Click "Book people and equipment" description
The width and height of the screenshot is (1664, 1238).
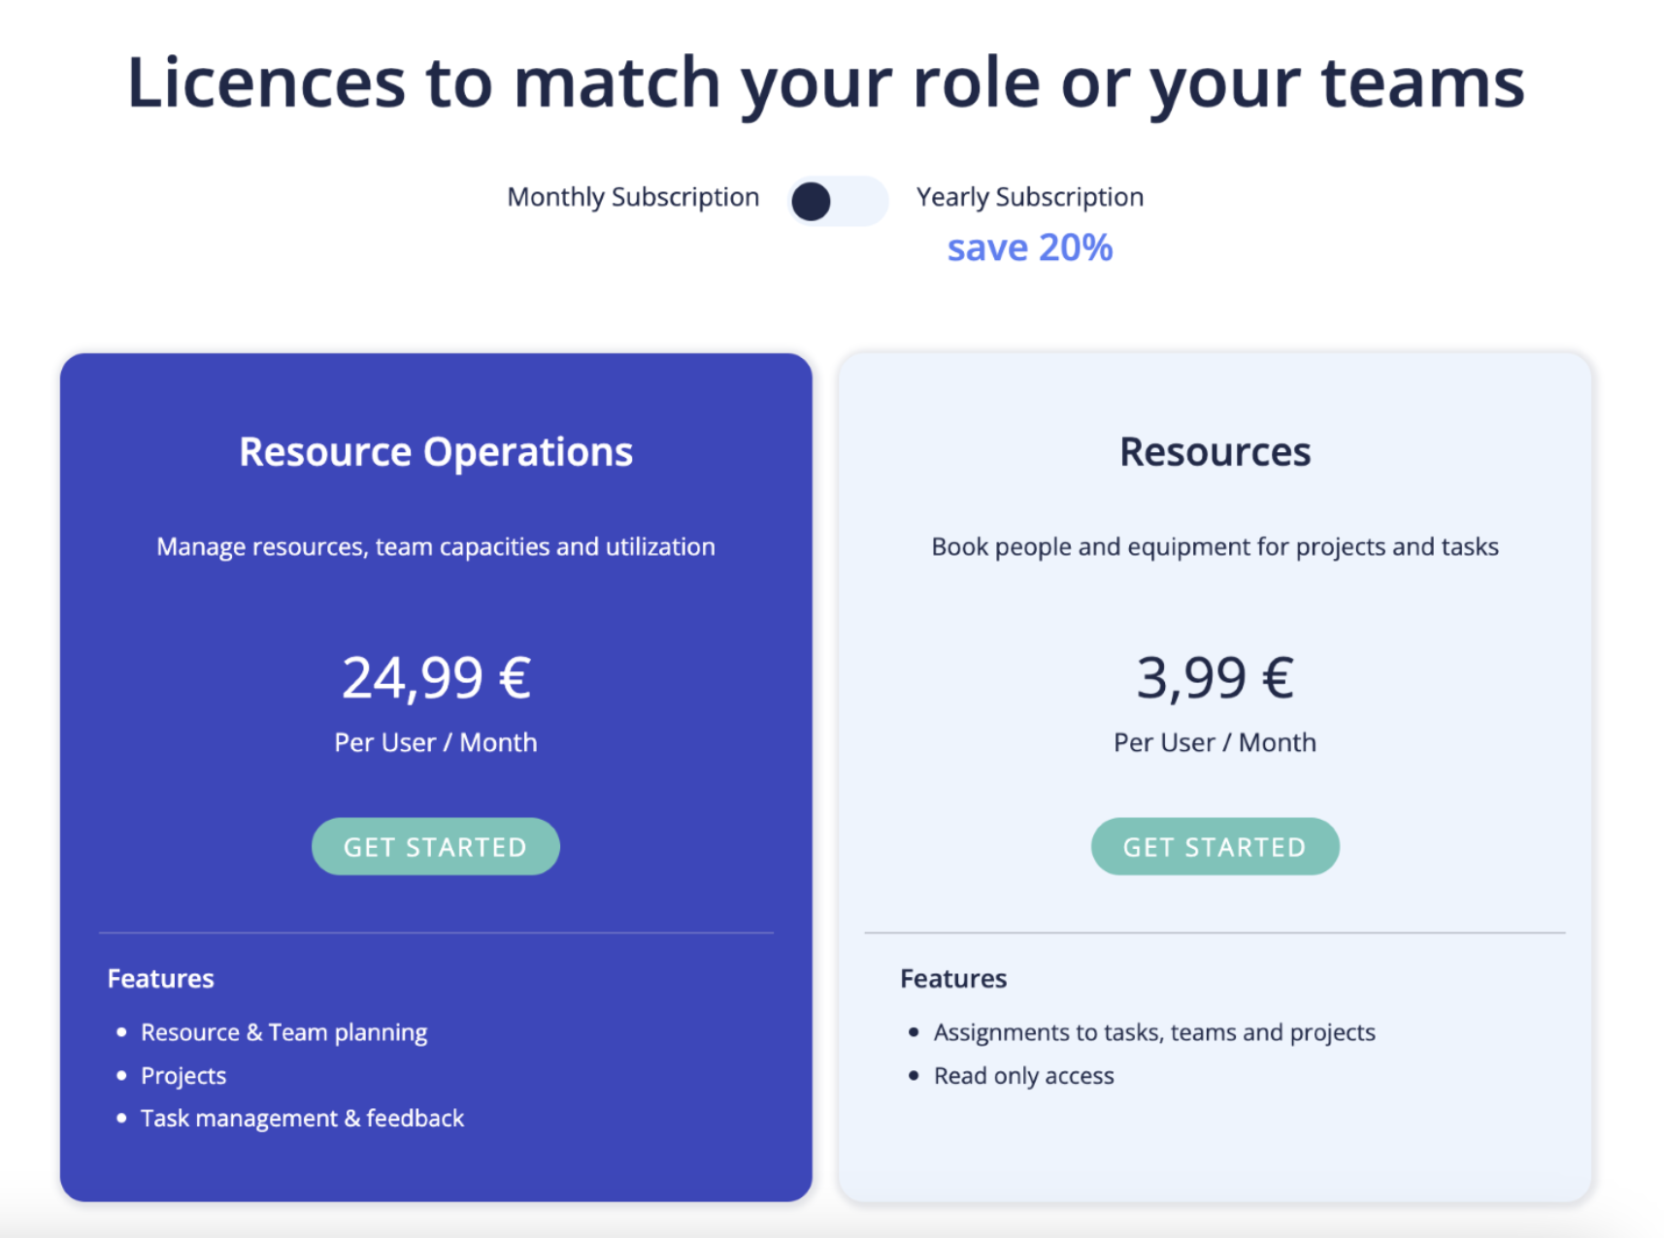point(1215,547)
